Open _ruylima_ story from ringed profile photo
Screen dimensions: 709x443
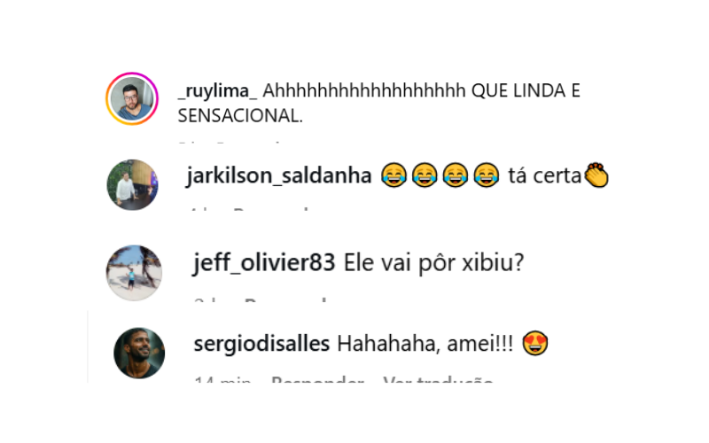tap(132, 98)
